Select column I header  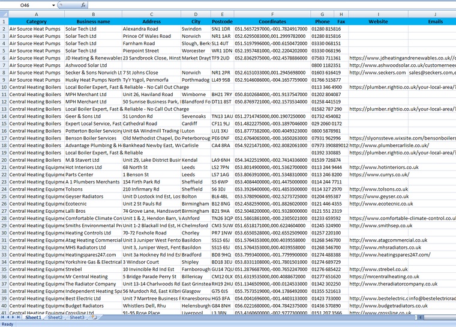click(379, 14)
